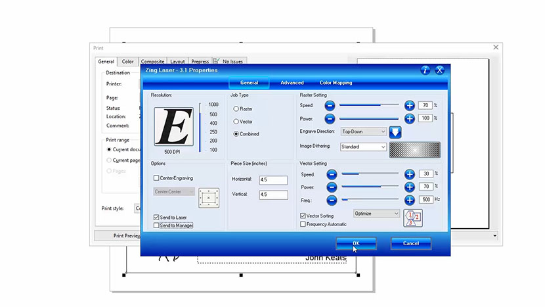This screenshot has width=545, height=307.
Task: Switch to the Advanced tab
Action: 292,83
